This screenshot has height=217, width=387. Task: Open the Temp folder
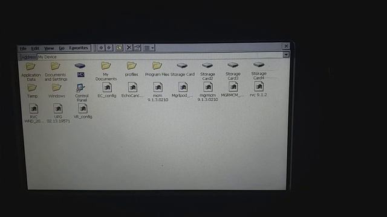(x=32, y=91)
